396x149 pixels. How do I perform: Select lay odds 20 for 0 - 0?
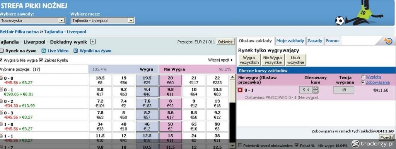171,80
